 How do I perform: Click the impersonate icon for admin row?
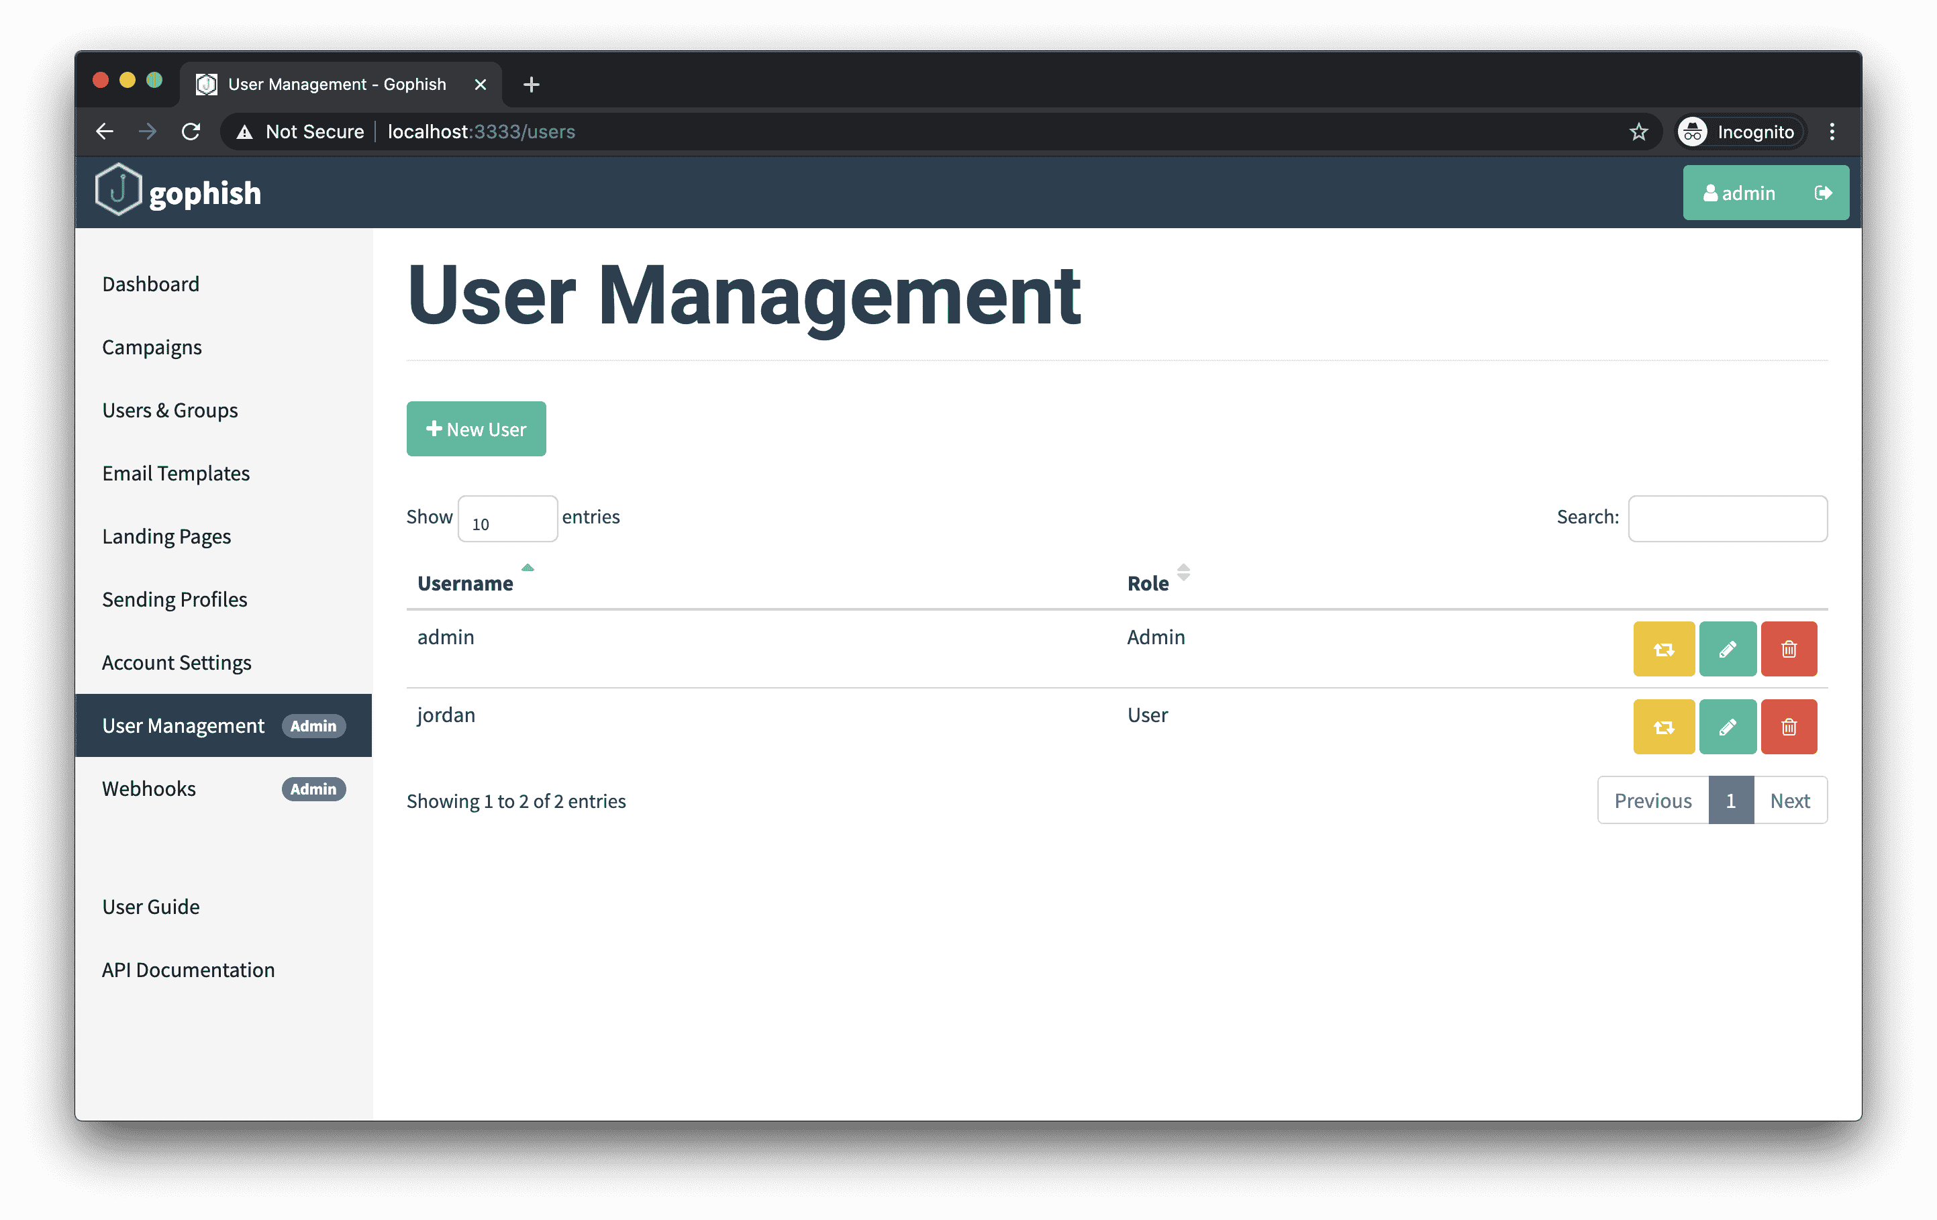(1664, 649)
